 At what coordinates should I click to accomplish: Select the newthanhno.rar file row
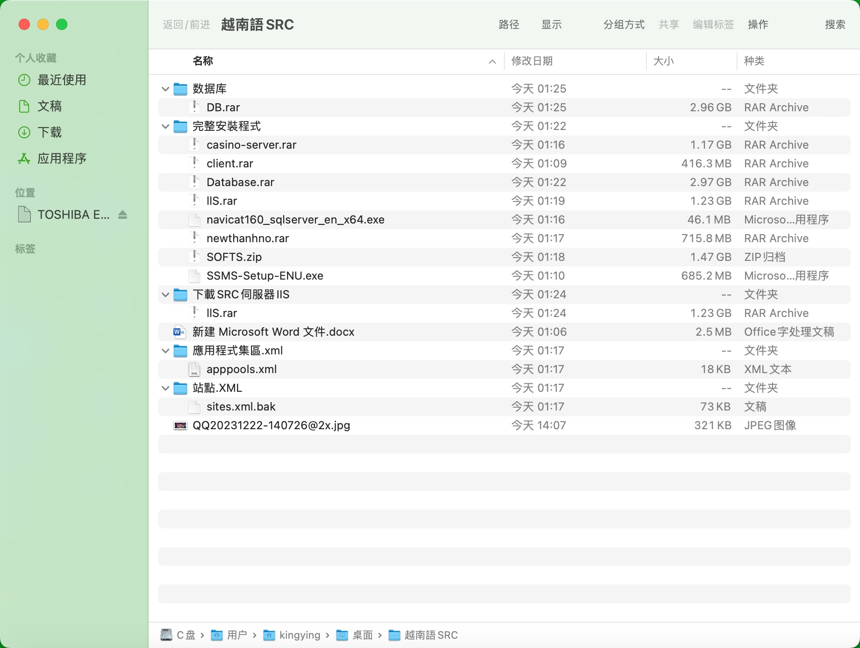(504, 238)
